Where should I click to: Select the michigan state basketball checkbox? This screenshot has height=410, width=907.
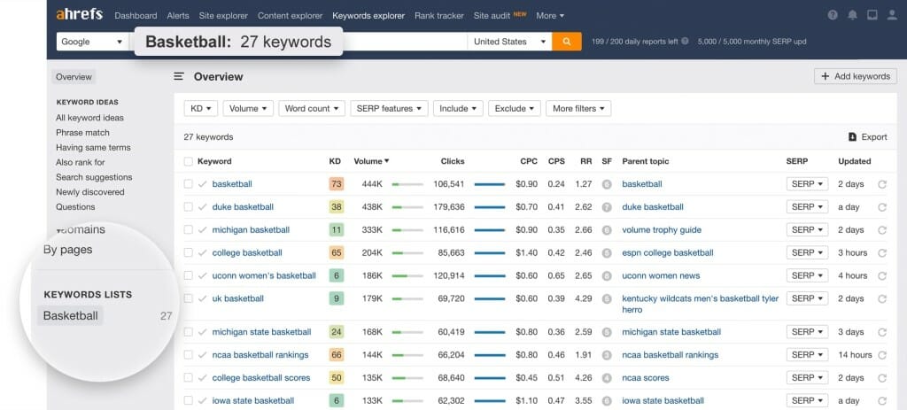point(188,332)
